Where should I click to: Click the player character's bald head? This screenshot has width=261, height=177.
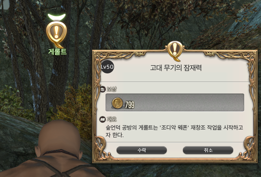pos(59,136)
